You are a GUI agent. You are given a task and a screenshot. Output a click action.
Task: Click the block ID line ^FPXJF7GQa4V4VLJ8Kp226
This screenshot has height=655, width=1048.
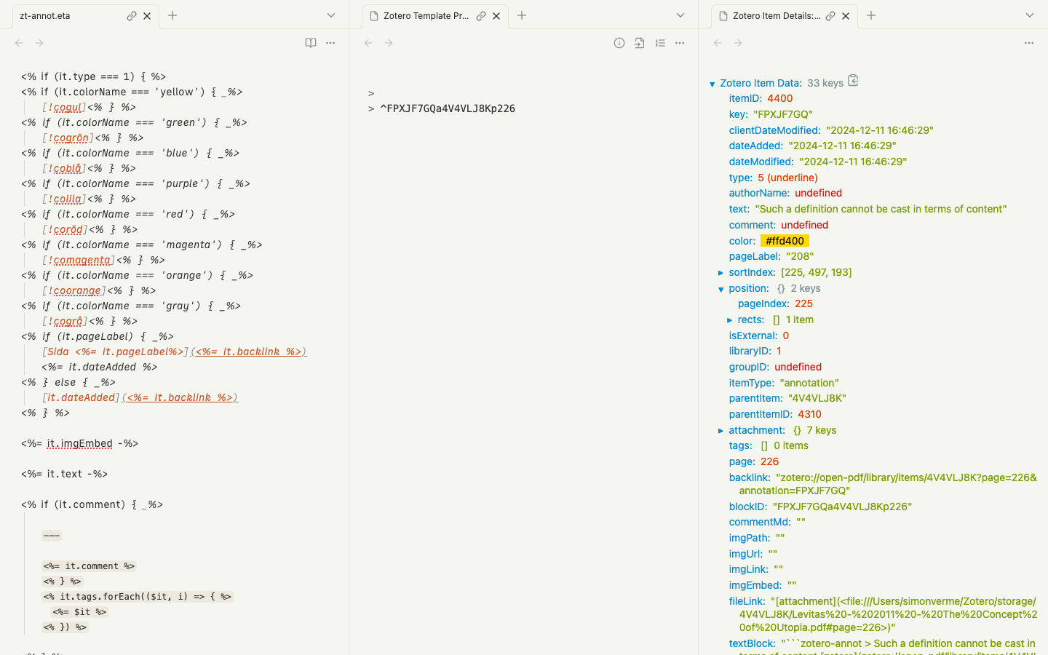click(448, 108)
